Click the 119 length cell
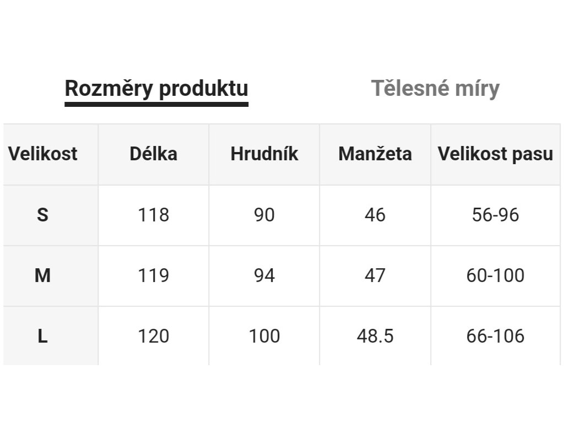 coord(154,276)
